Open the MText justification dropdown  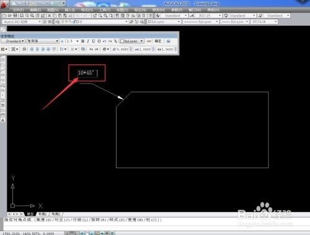(14, 49)
